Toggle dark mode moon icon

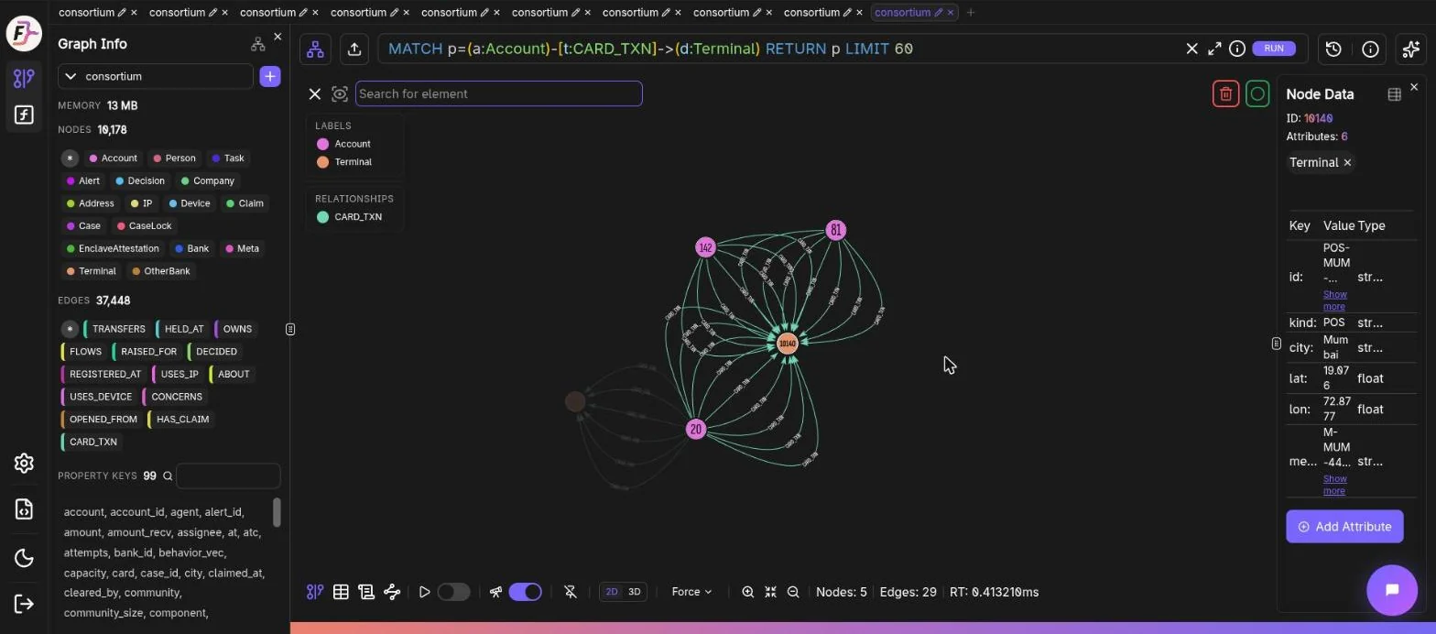[24, 558]
